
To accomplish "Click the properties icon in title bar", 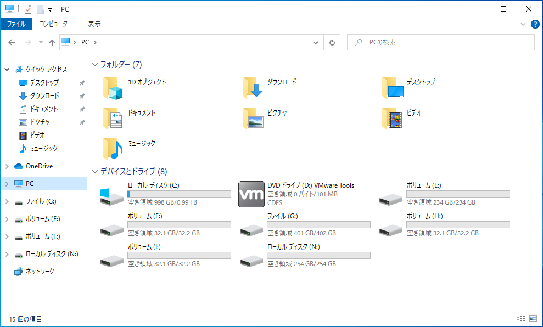I will point(27,9).
